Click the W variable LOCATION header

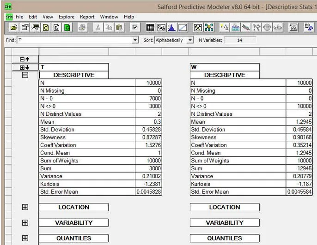[x=225, y=207]
